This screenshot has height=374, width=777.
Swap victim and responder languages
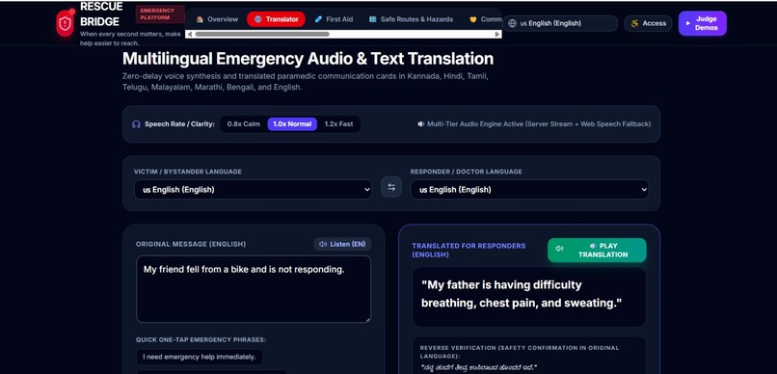click(391, 187)
